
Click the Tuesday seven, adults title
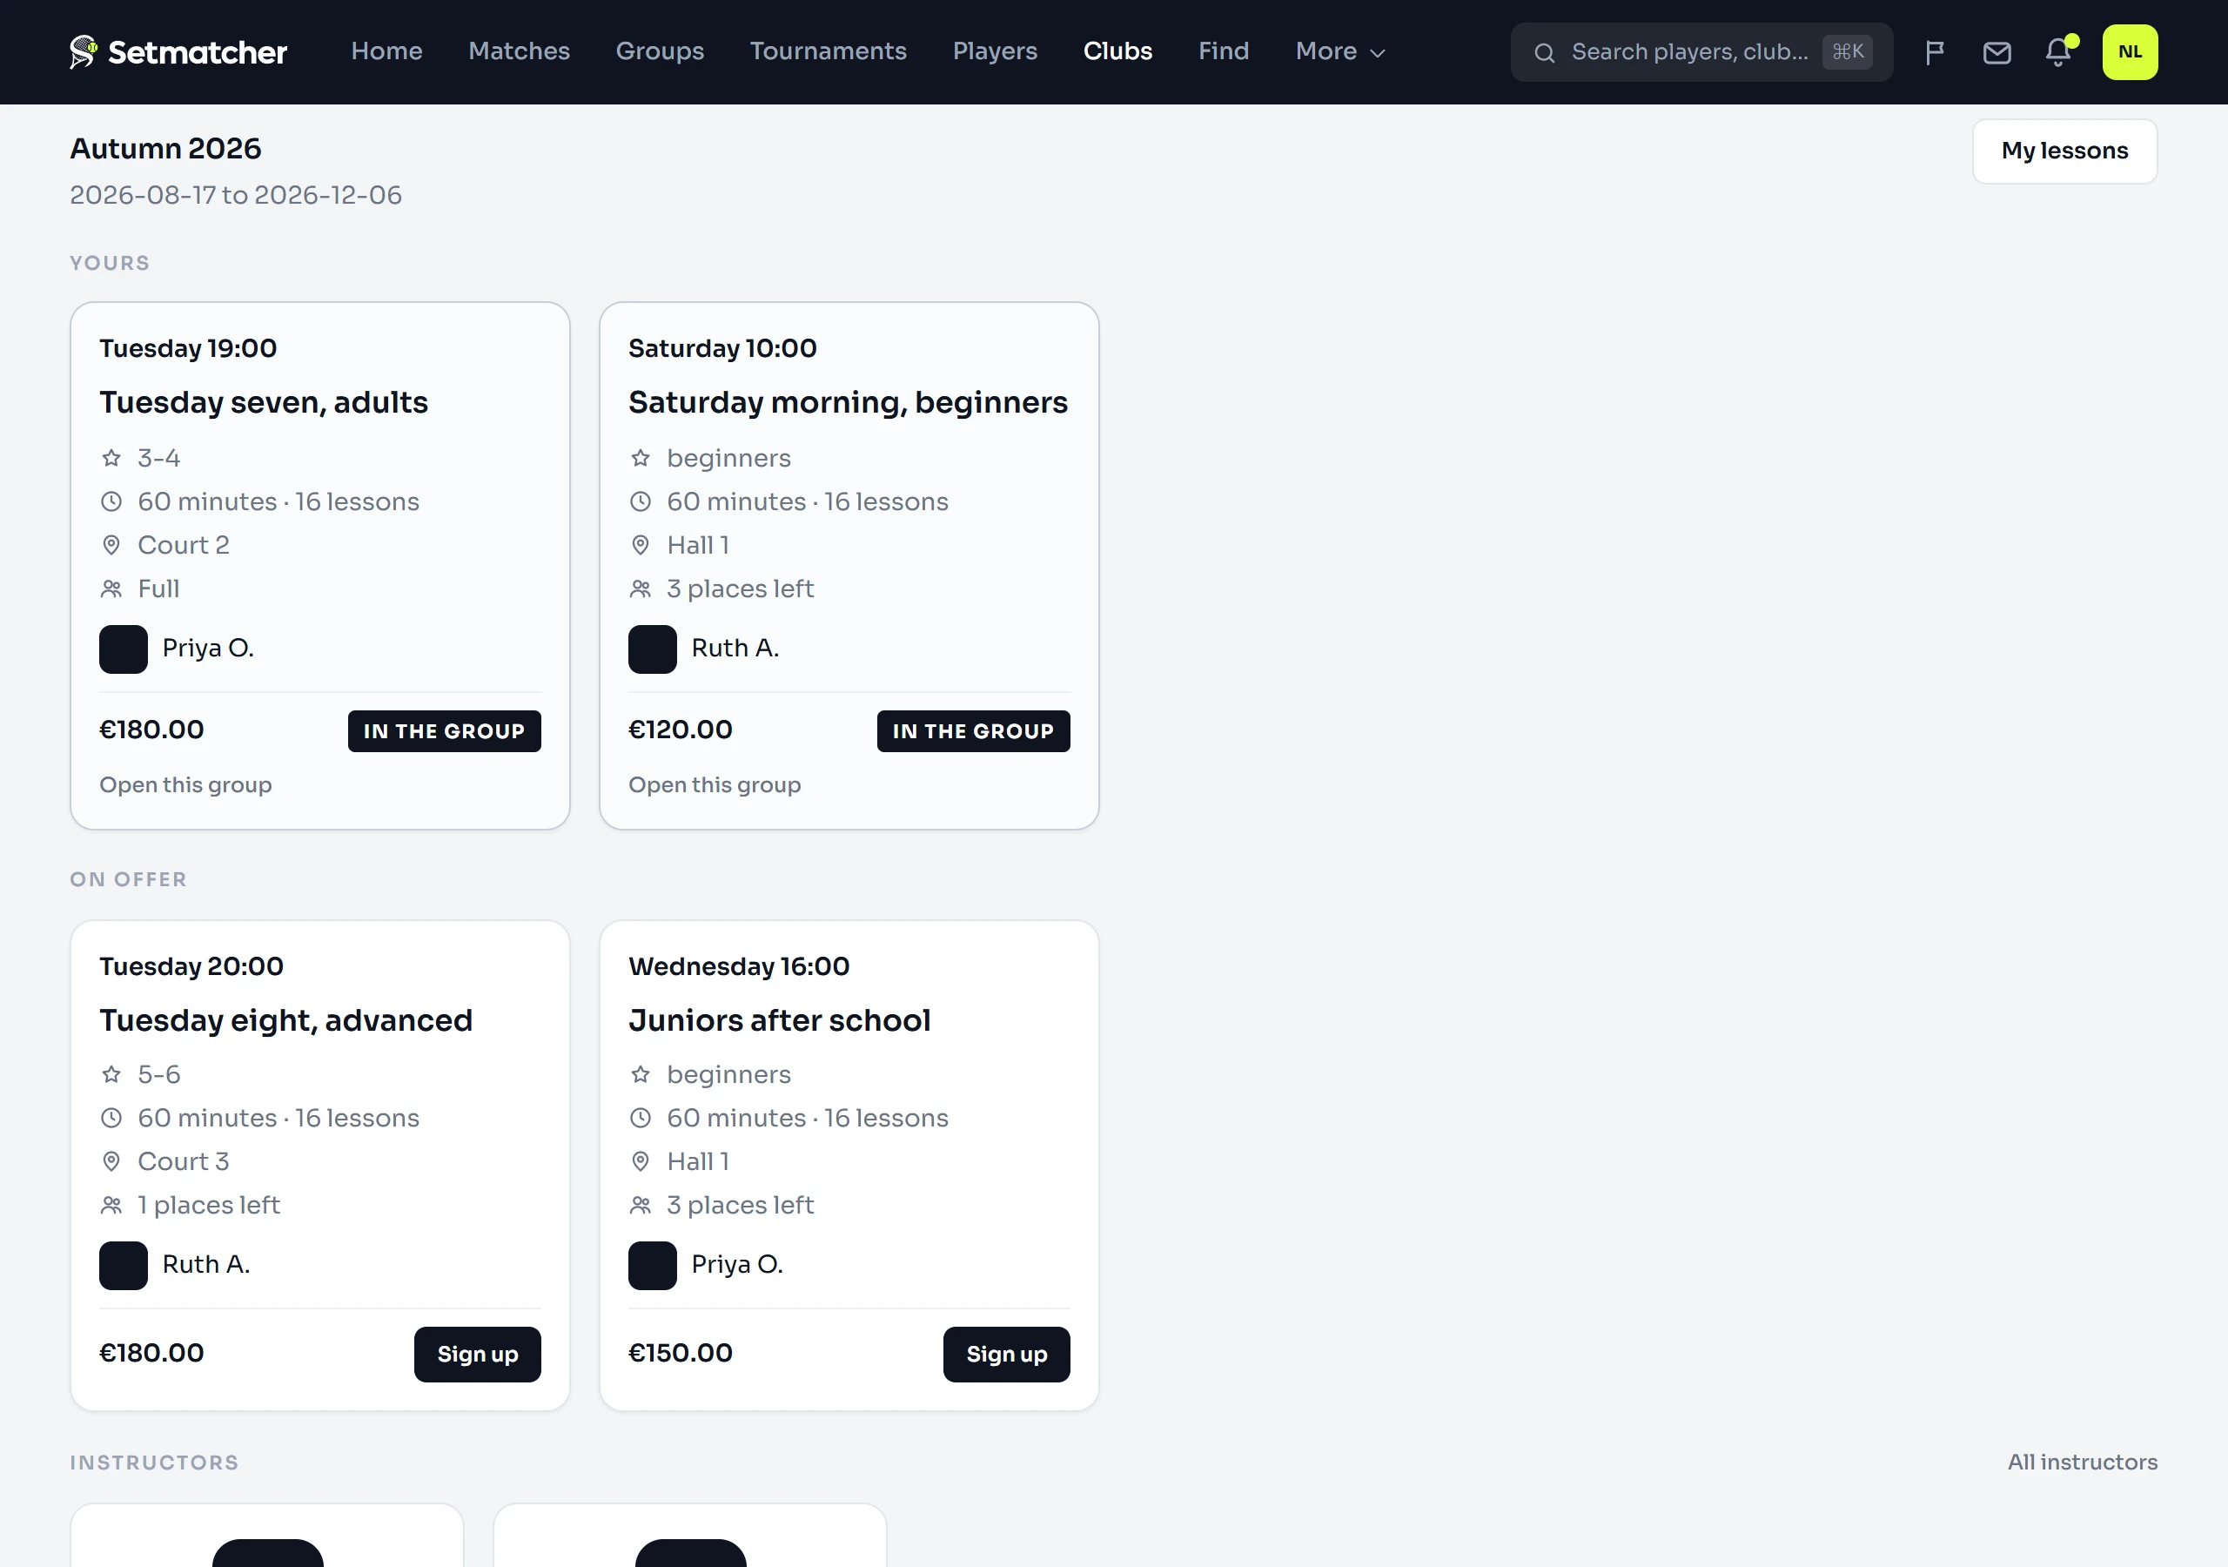pos(263,402)
